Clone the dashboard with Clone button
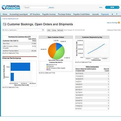This screenshot has width=121, height=121. 54,30
